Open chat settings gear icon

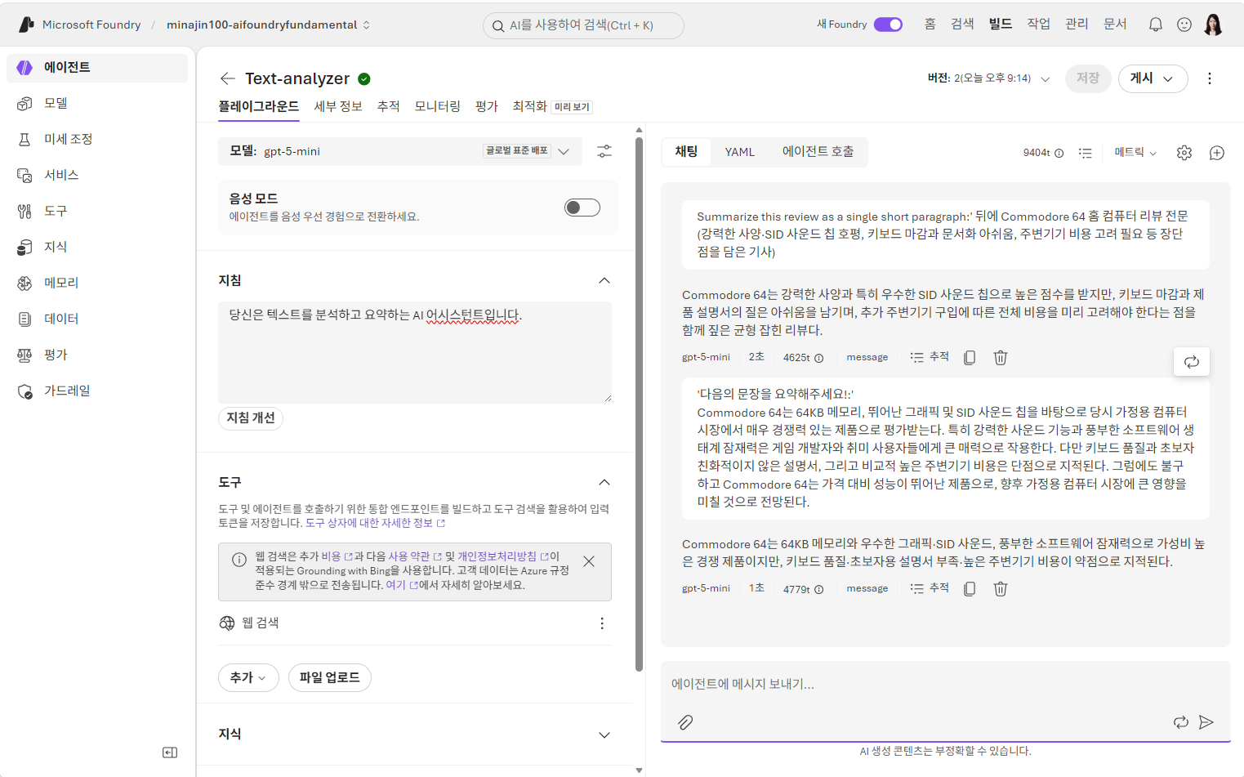click(1184, 153)
